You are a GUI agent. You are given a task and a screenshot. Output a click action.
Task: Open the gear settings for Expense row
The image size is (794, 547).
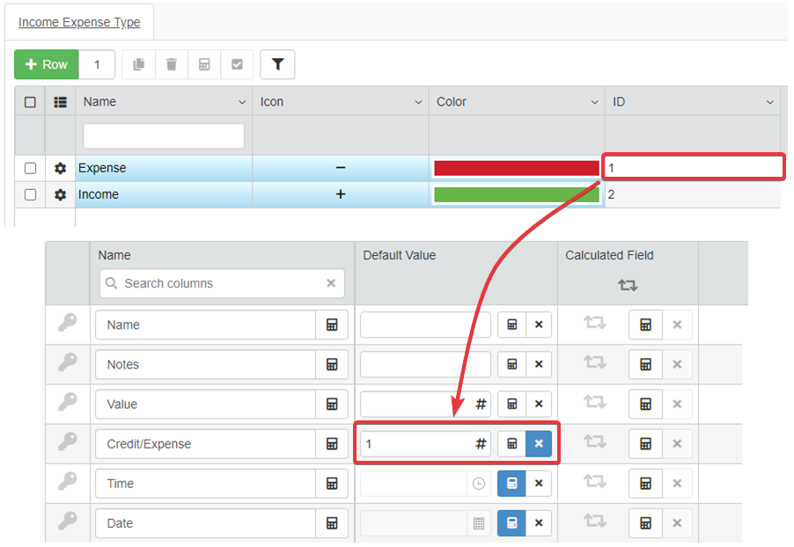tap(60, 168)
